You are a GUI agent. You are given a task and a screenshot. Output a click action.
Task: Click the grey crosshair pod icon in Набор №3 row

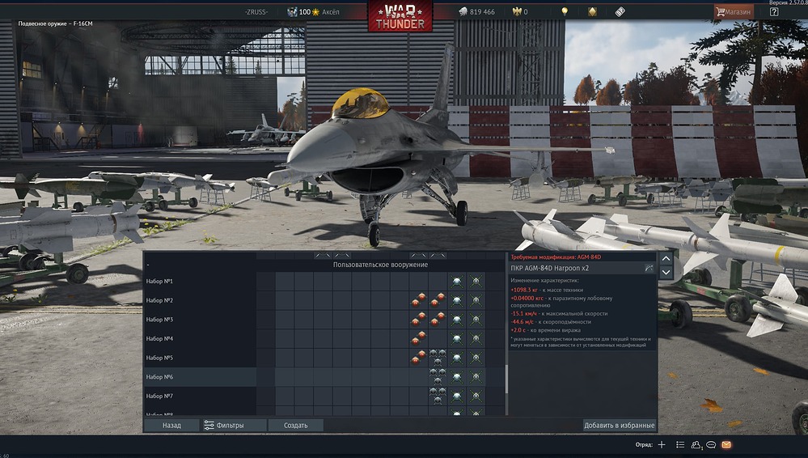pyautogui.click(x=476, y=320)
